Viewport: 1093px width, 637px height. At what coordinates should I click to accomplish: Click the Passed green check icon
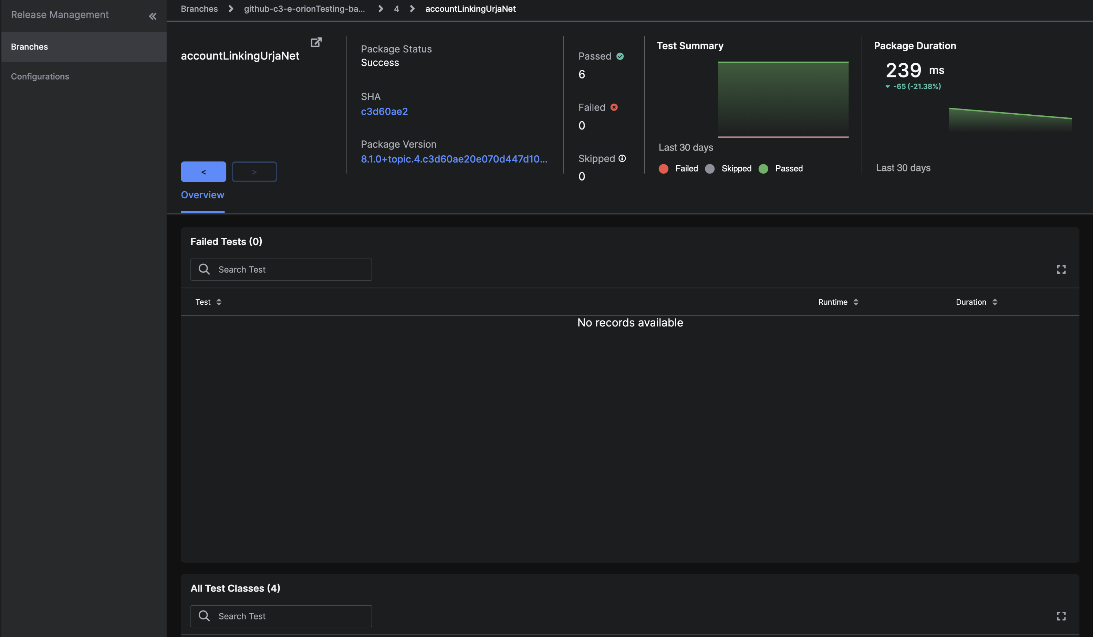(620, 56)
